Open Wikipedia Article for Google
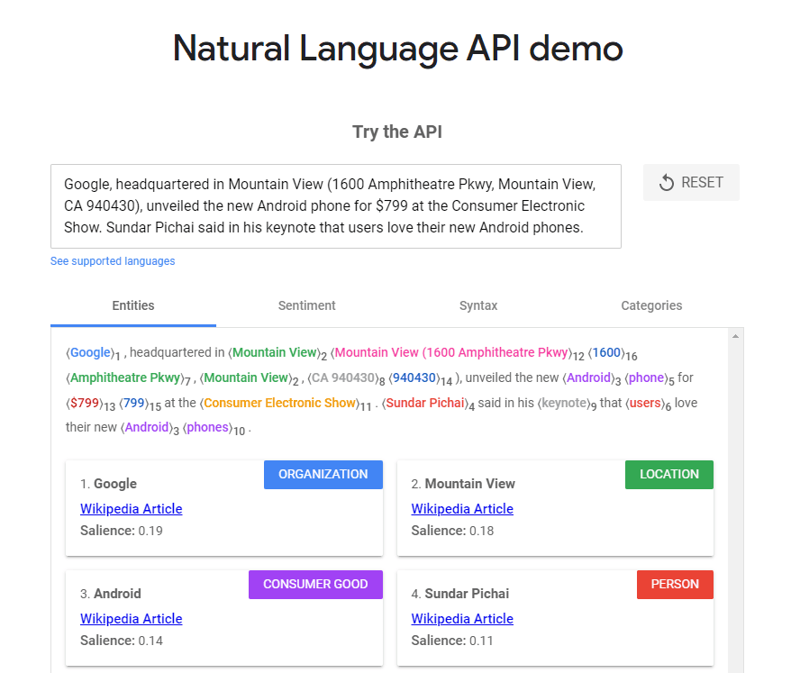The image size is (791, 673). (131, 508)
